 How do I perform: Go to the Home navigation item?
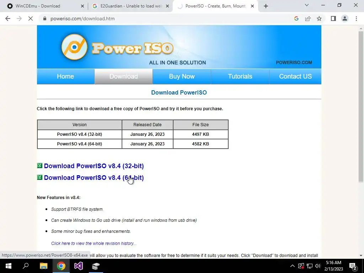pos(65,76)
